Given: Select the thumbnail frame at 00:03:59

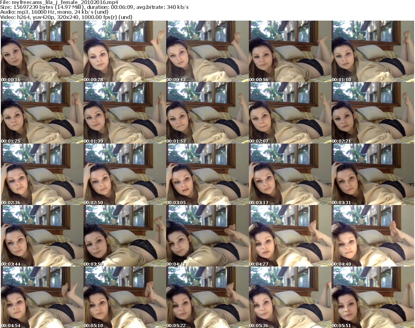Looking at the screenshot, I should coord(125,236).
